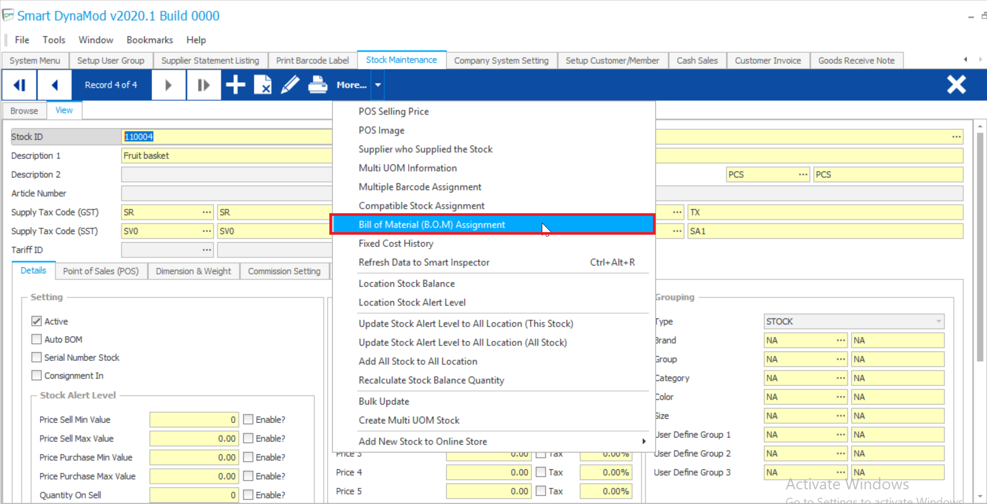
Task: Open Color lookup ellipsis
Action: pyautogui.click(x=841, y=397)
